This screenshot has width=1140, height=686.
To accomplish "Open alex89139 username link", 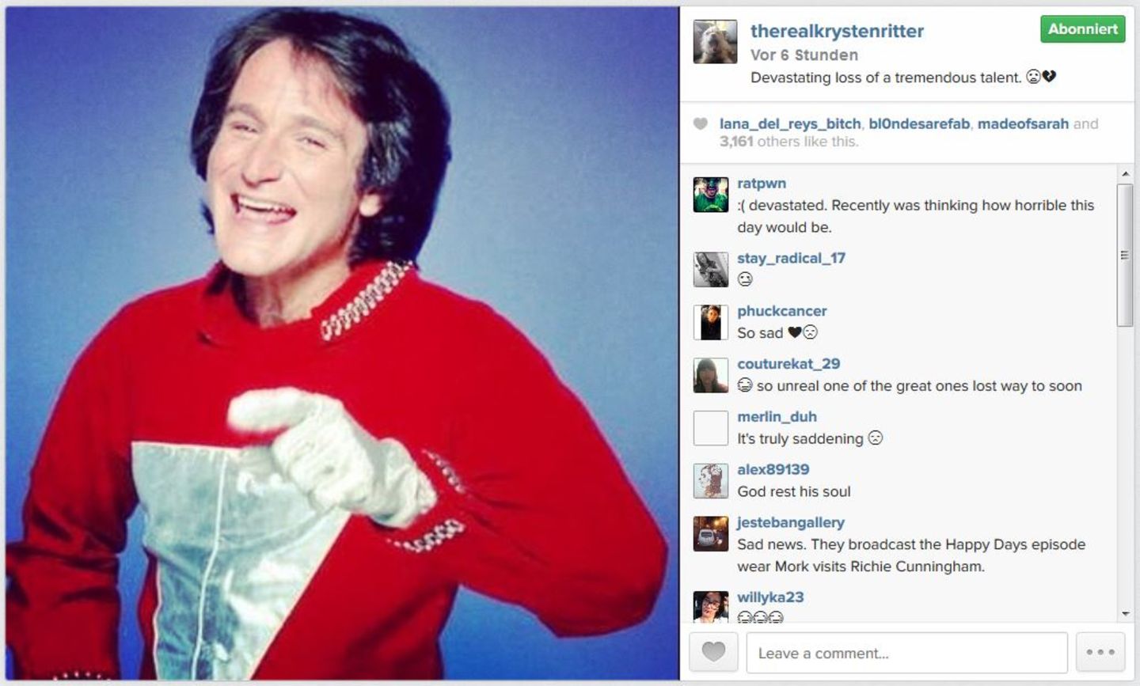I will [773, 469].
